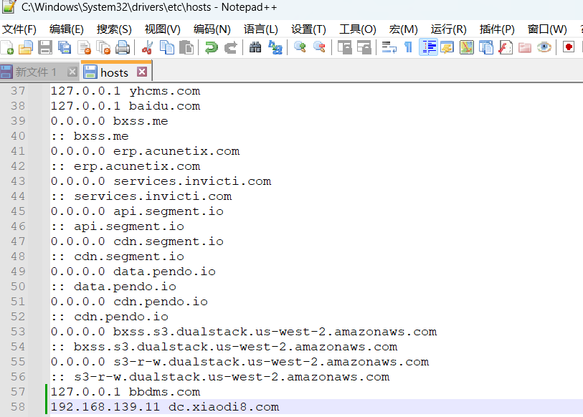Toggle the highlighted indent guide icon

click(428, 47)
